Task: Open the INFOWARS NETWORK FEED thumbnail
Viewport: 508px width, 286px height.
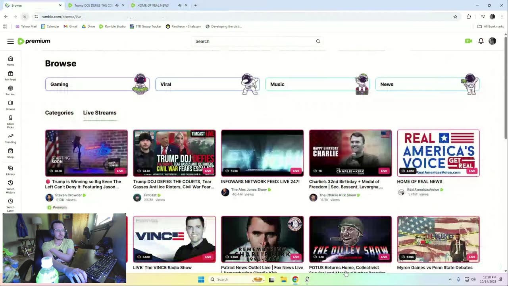Action: tap(262, 153)
